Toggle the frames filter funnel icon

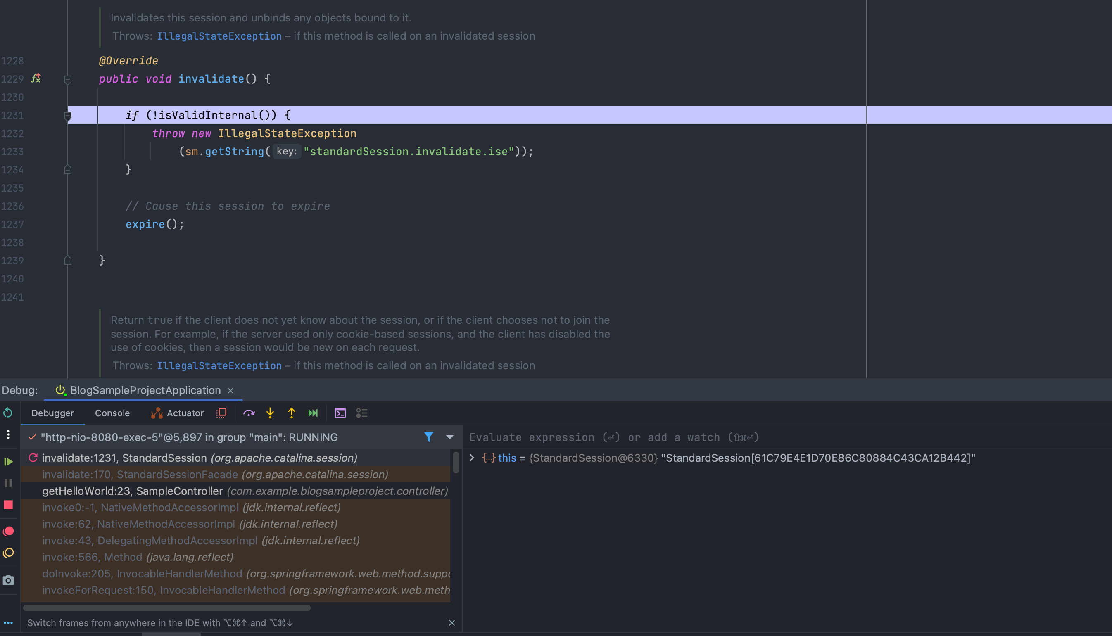click(428, 437)
